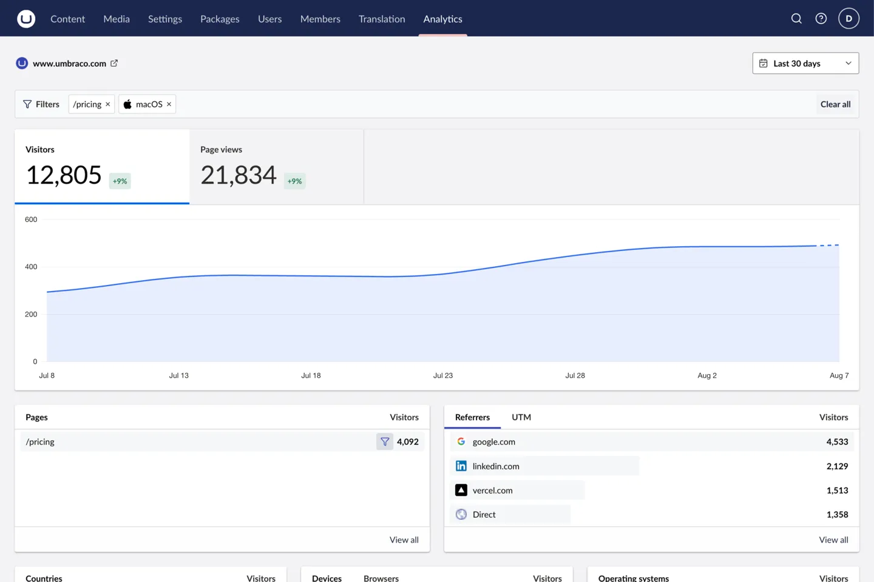Click the 12,805 visitors value
This screenshot has height=582, width=874.
(x=64, y=175)
